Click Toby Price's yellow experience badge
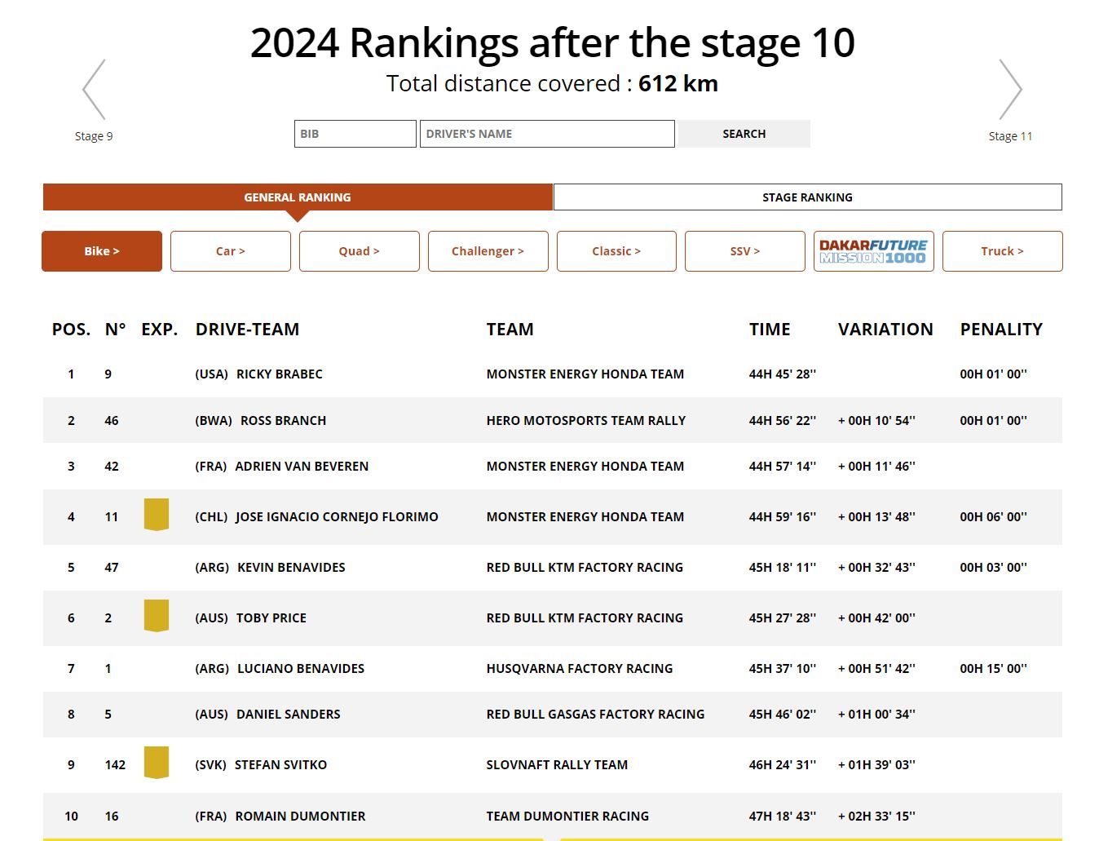 point(156,616)
